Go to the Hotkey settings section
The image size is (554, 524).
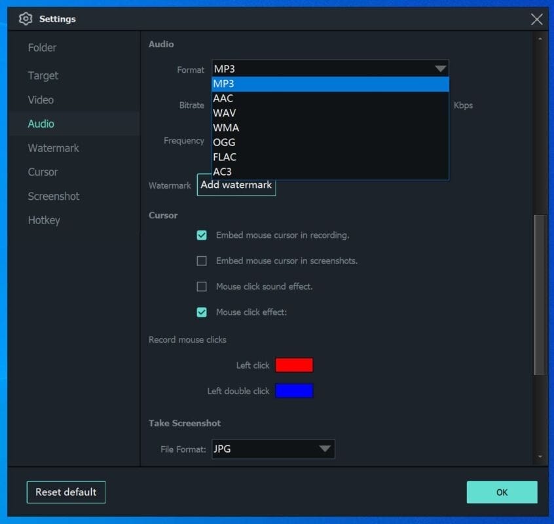44,220
